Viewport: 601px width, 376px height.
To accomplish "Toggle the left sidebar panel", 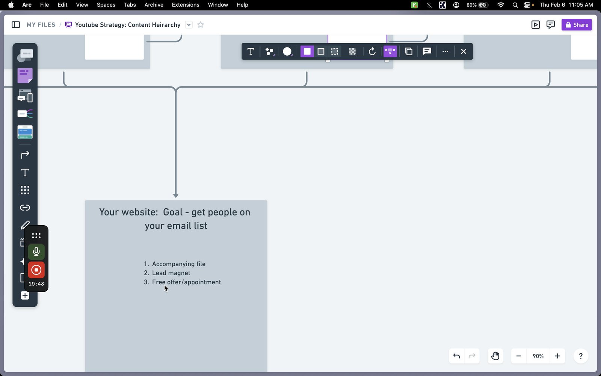I will [x=16, y=25].
